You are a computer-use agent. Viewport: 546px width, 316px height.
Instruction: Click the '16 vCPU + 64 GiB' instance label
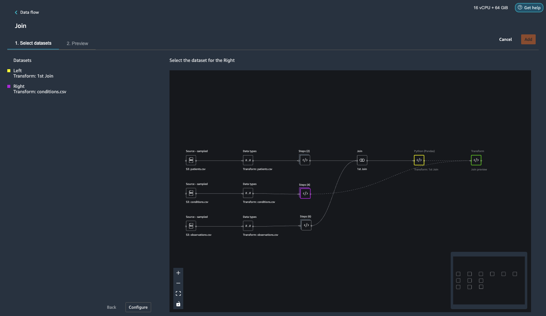click(x=491, y=8)
